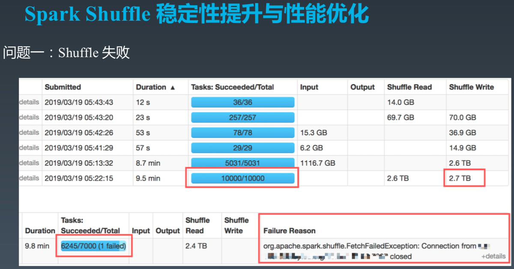514x269 pixels.
Task: Click the Failure Reason header
Action: (290, 231)
